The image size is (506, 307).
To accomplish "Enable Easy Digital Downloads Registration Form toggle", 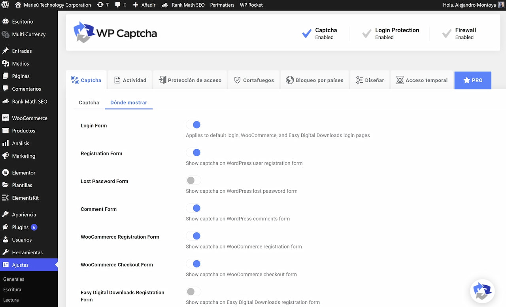I will click(x=193, y=292).
